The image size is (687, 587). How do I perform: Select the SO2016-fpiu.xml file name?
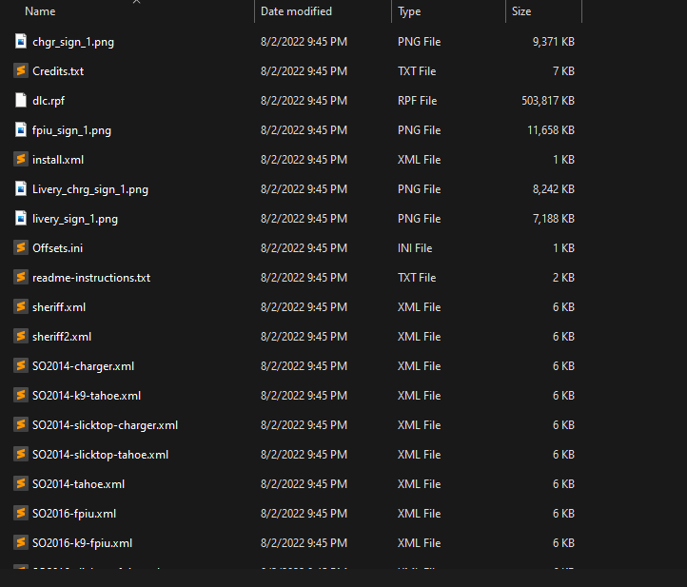click(x=74, y=514)
